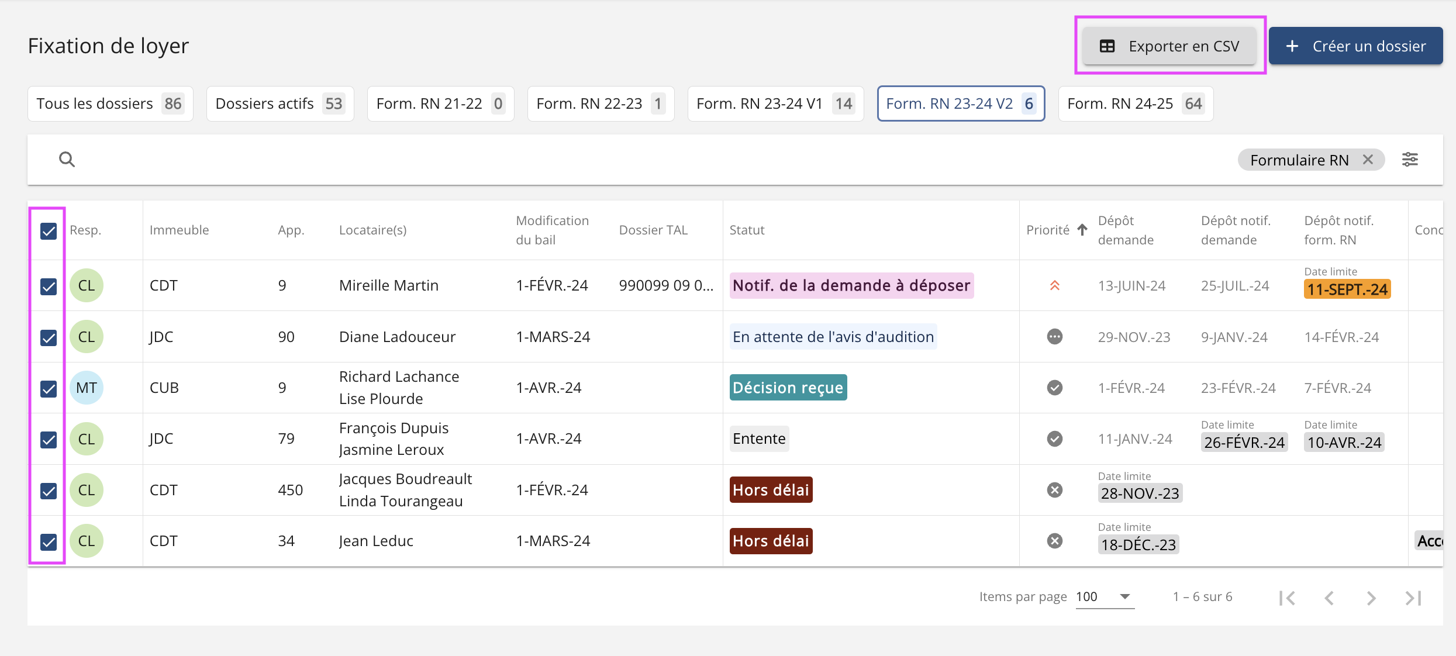Select the Form. RN 24-25 tab
Image resolution: width=1456 pixels, height=656 pixels.
pyautogui.click(x=1135, y=103)
